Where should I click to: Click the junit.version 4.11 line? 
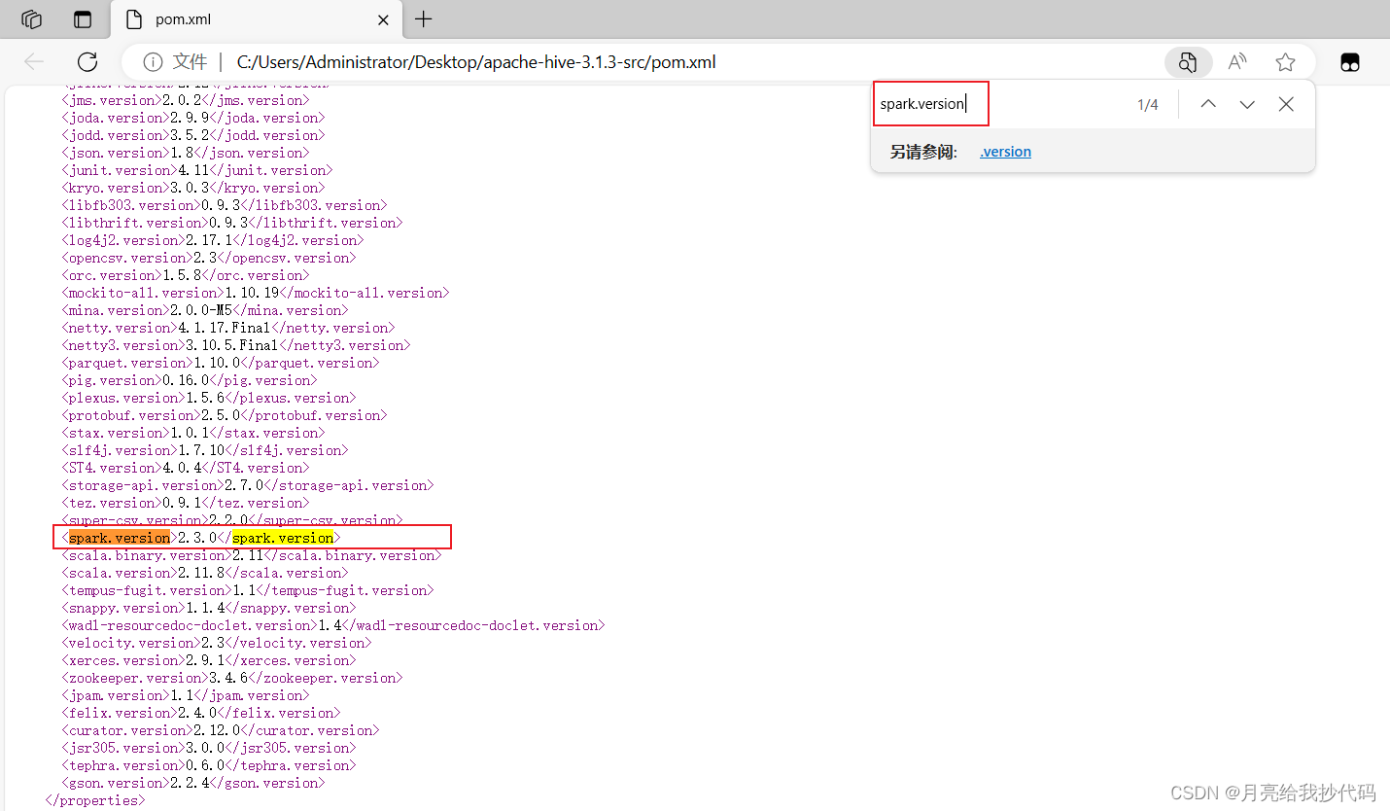coord(197,170)
